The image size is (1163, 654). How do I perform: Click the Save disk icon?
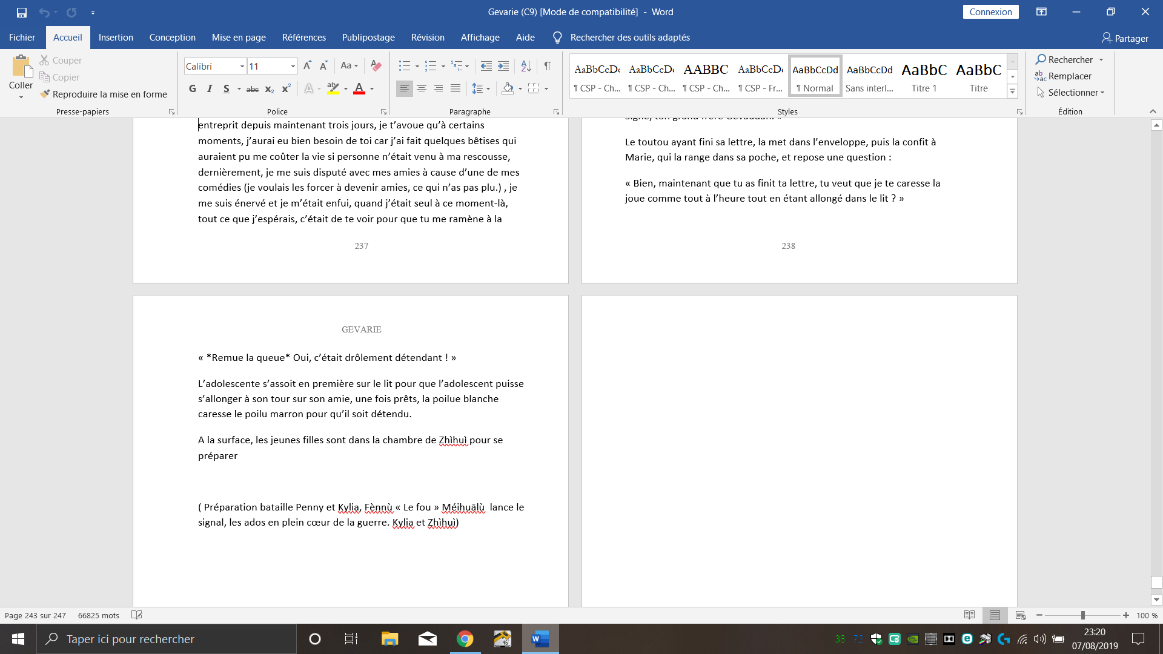(x=22, y=12)
